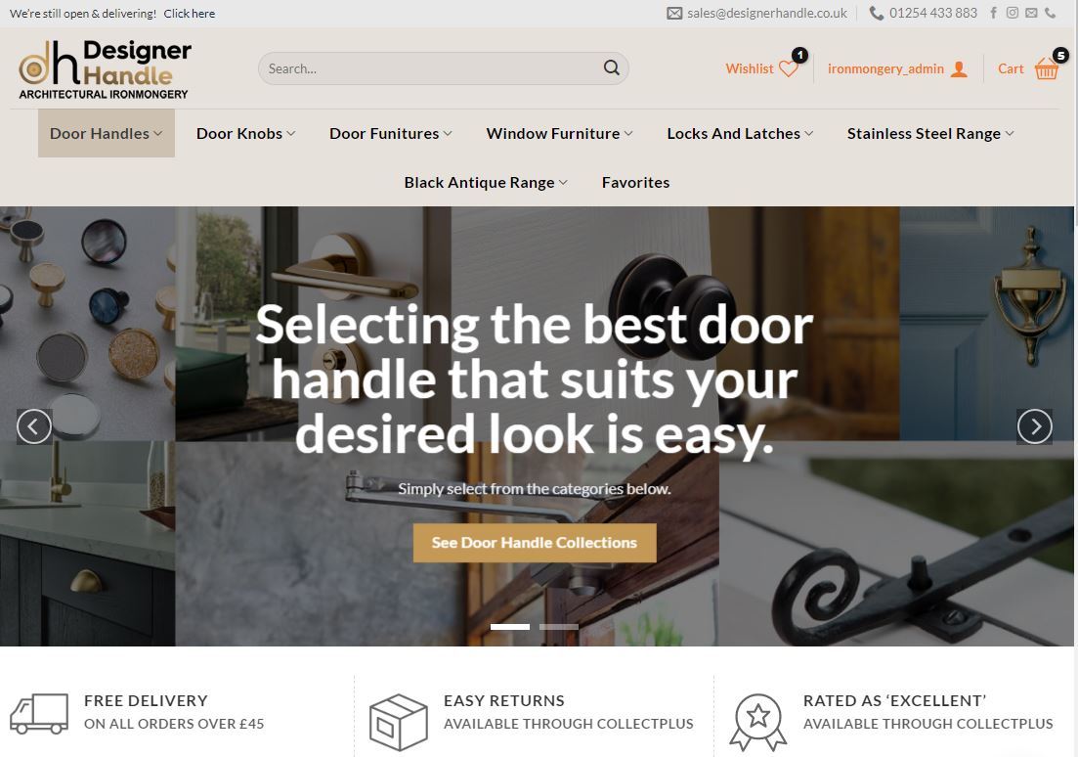Image resolution: width=1078 pixels, height=757 pixels.
Task: Open the Instagram icon in top bar
Action: click(x=1012, y=13)
